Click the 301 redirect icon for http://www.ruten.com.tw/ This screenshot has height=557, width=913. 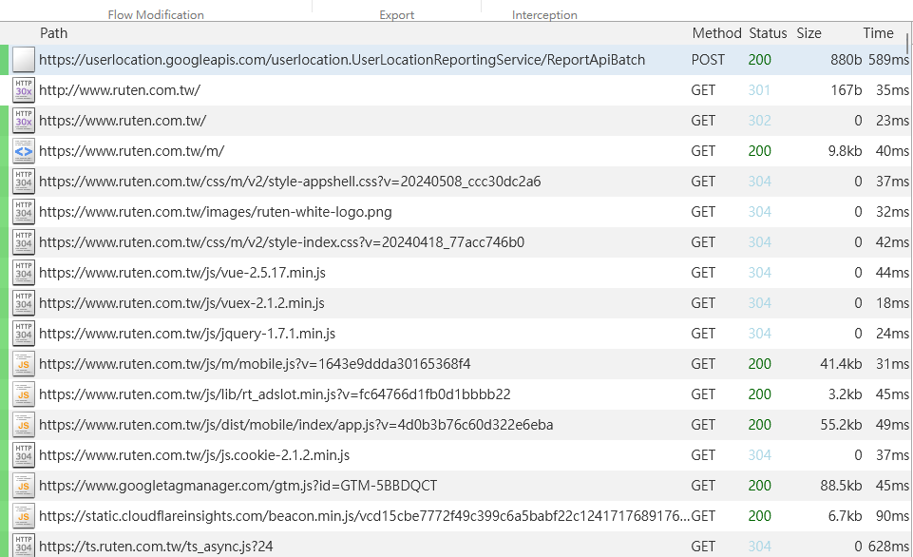[x=24, y=90]
